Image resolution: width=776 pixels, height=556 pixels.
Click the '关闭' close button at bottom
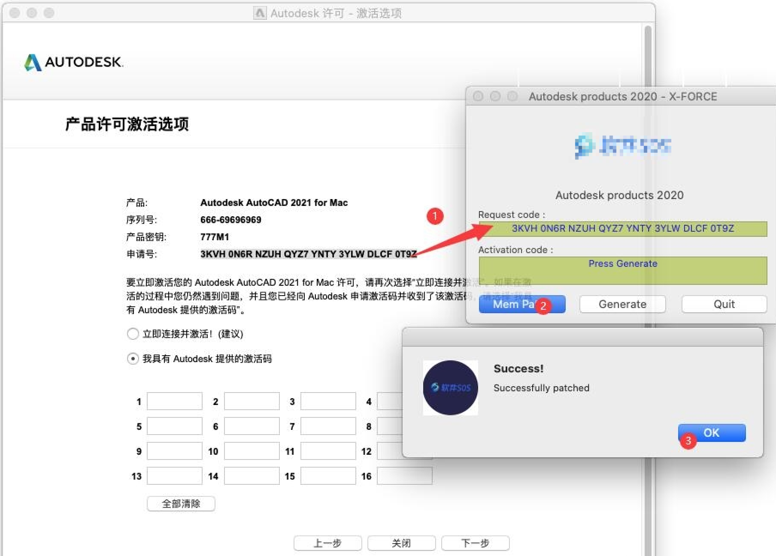[401, 543]
